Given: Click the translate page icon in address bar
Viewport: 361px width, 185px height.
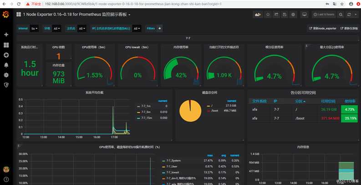Looking at the screenshot, I should pyautogui.click(x=334, y=4).
